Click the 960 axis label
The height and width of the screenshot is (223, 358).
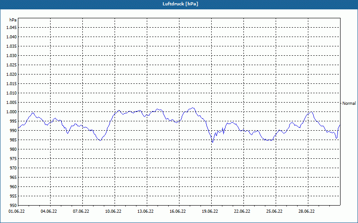coord(13,187)
